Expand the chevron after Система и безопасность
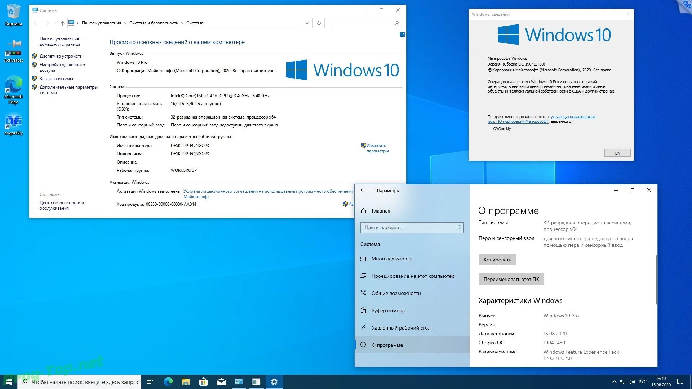Image resolution: width=692 pixels, height=389 pixels. pyautogui.click(x=182, y=23)
